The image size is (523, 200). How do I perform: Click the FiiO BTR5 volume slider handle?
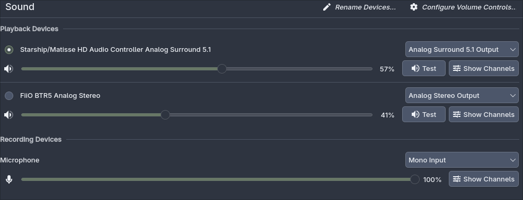(165, 115)
